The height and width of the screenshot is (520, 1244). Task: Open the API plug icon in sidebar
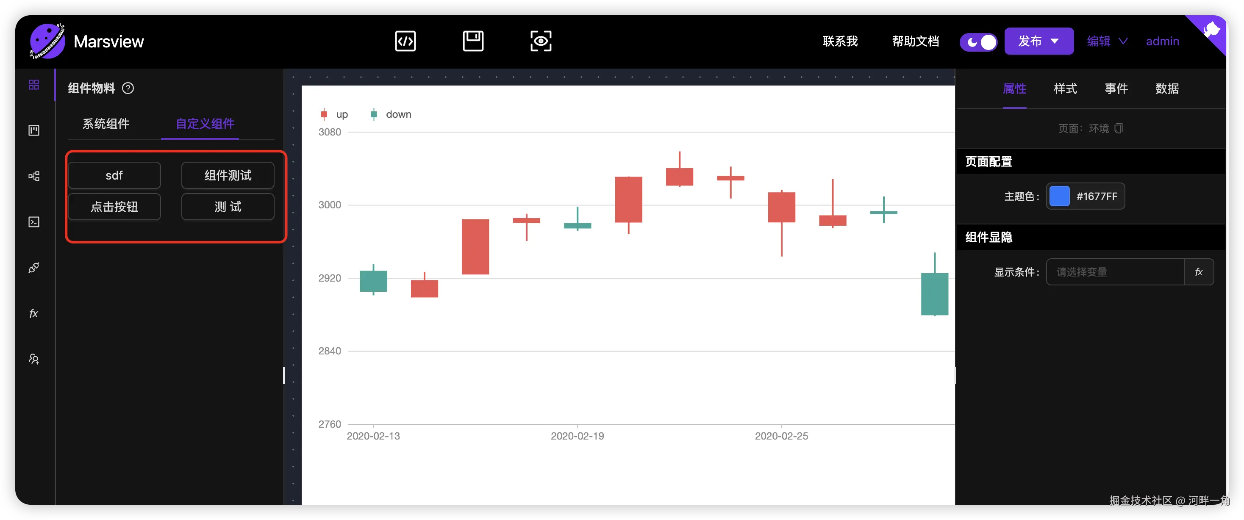coord(34,268)
